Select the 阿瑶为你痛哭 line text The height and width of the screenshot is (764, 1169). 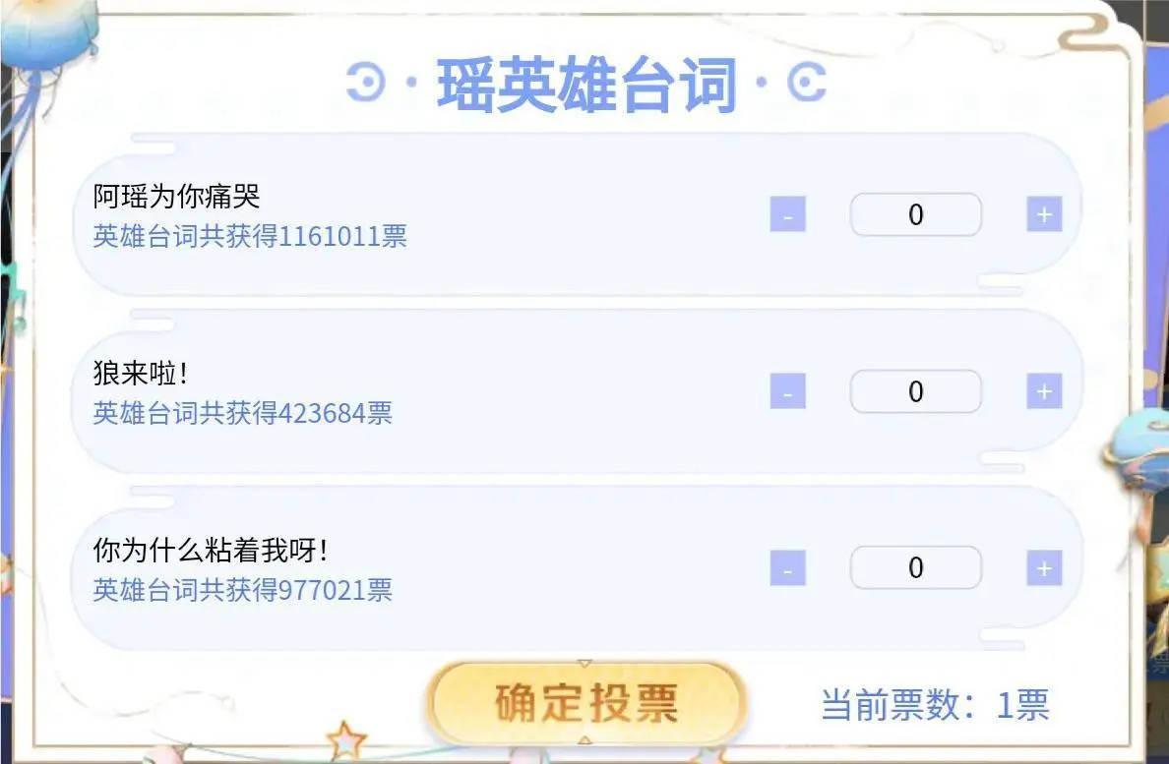pos(176,197)
